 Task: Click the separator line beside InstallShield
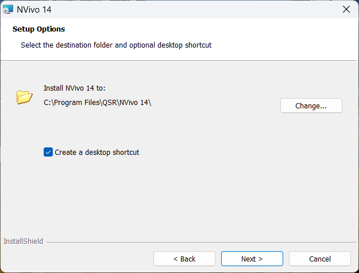pos(201,242)
